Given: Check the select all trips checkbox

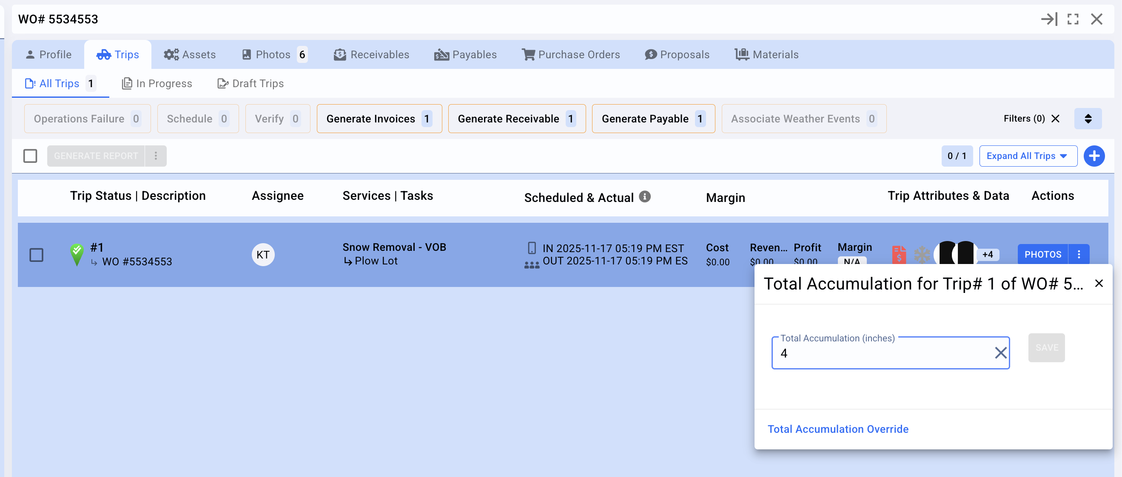Looking at the screenshot, I should tap(30, 156).
